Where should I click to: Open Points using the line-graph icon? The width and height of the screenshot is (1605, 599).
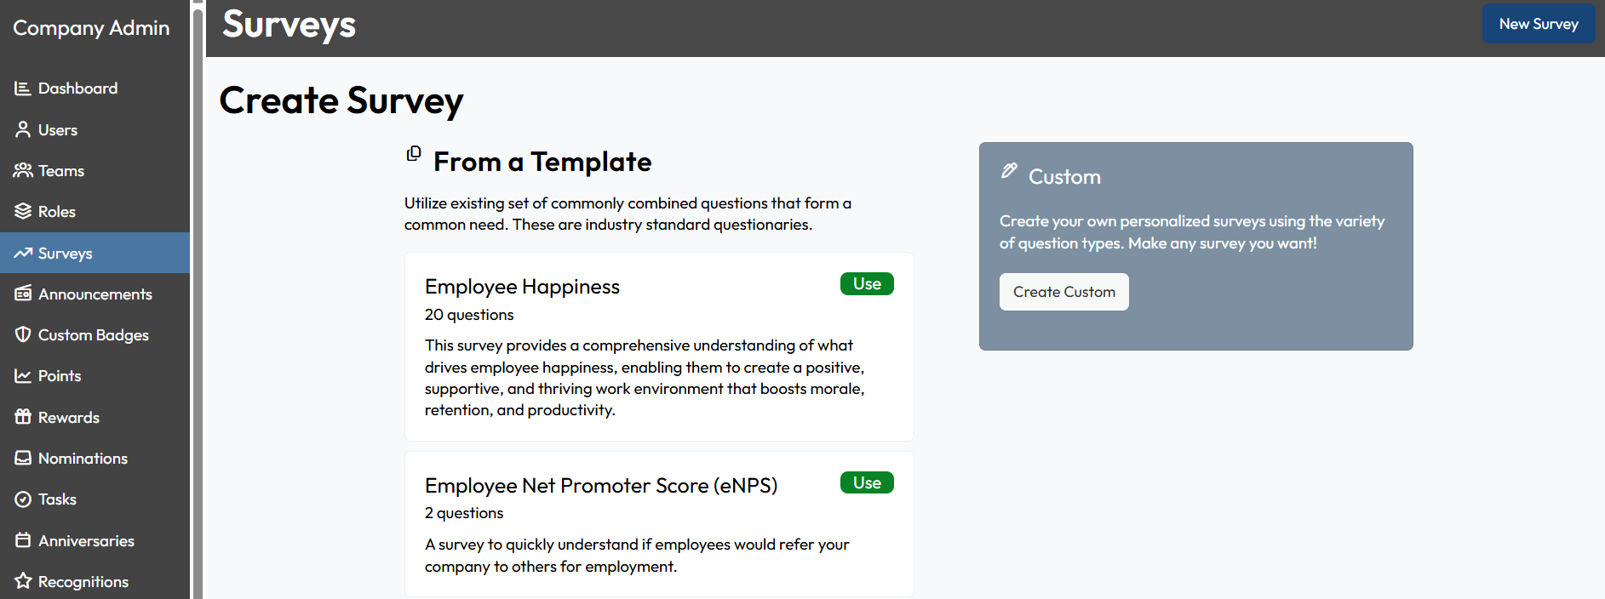23,375
